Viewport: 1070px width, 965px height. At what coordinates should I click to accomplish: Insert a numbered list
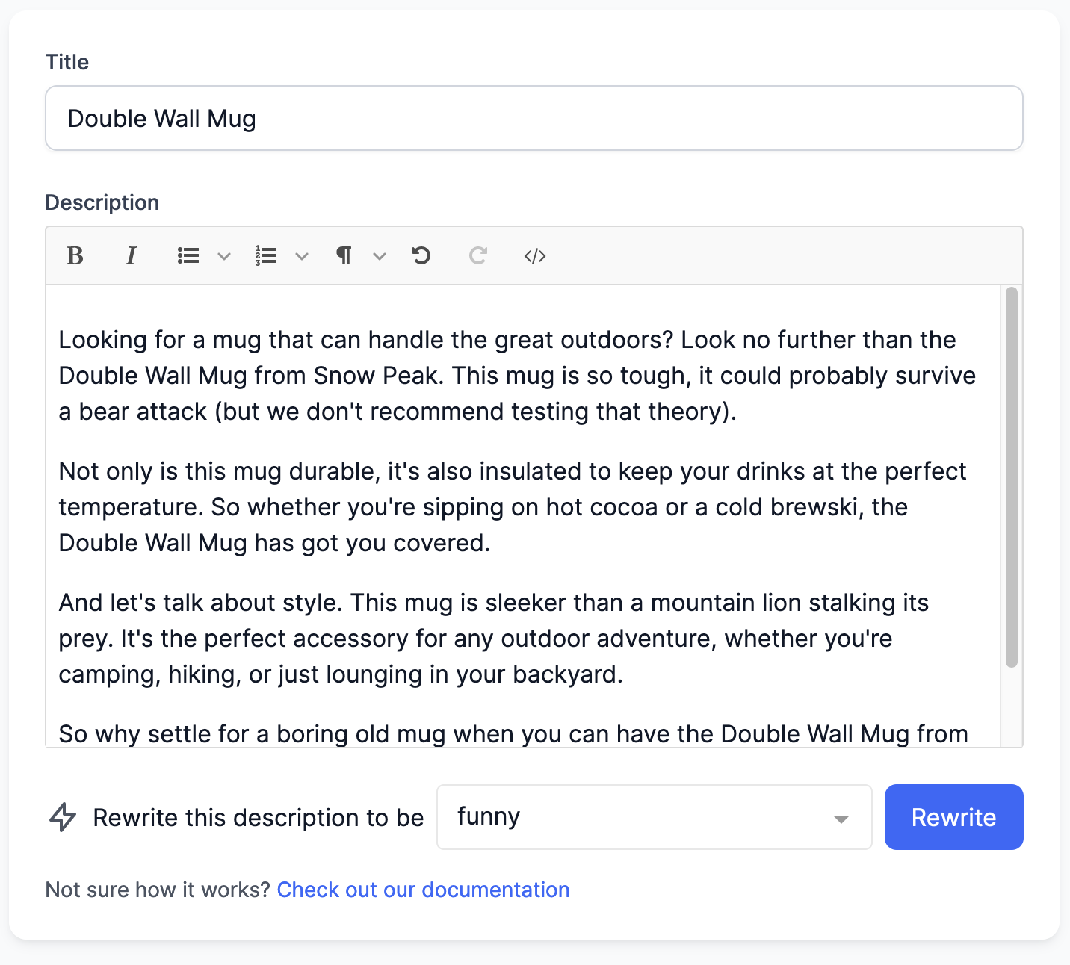pos(266,256)
